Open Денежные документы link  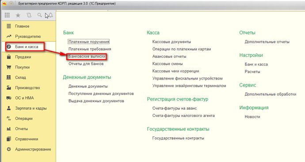[x=88, y=86]
